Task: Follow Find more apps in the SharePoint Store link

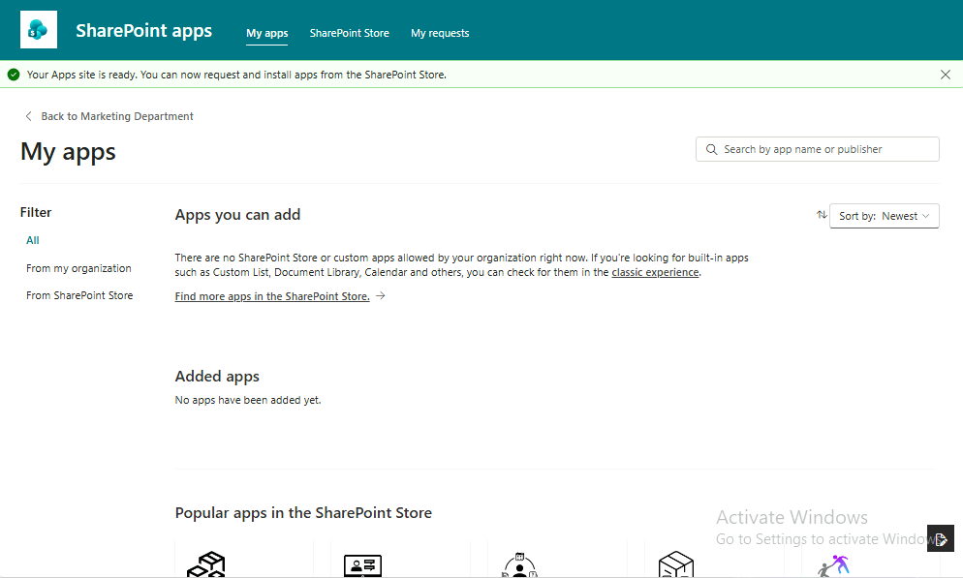Action: click(272, 296)
